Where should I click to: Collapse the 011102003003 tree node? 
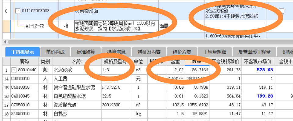(18, 11)
